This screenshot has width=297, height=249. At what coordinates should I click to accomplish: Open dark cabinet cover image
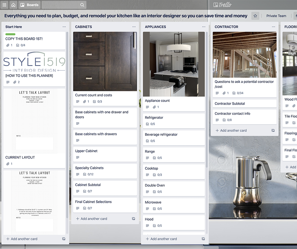105,61
